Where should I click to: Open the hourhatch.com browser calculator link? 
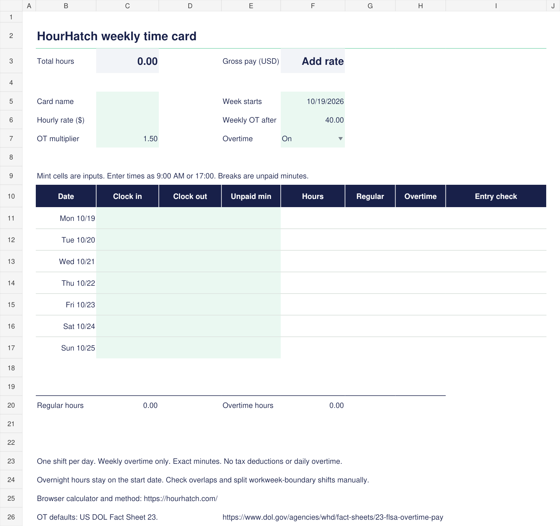(180, 498)
